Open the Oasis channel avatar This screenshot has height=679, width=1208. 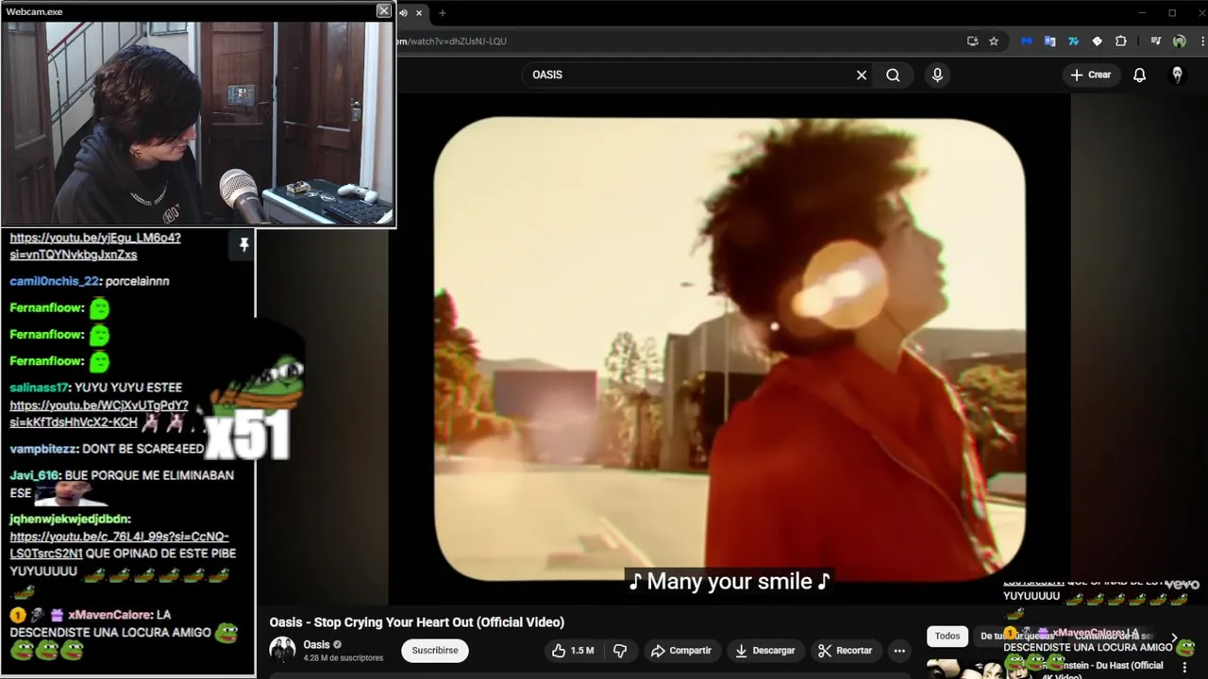(282, 650)
